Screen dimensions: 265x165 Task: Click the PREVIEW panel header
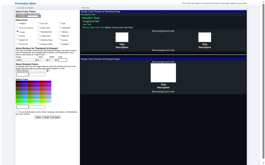pos(163,8)
